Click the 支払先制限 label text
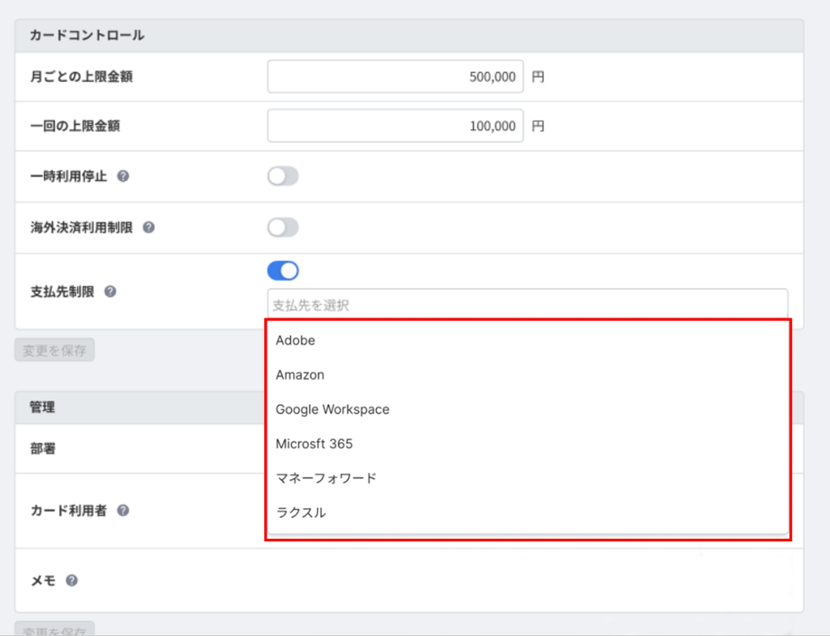 coord(62,292)
